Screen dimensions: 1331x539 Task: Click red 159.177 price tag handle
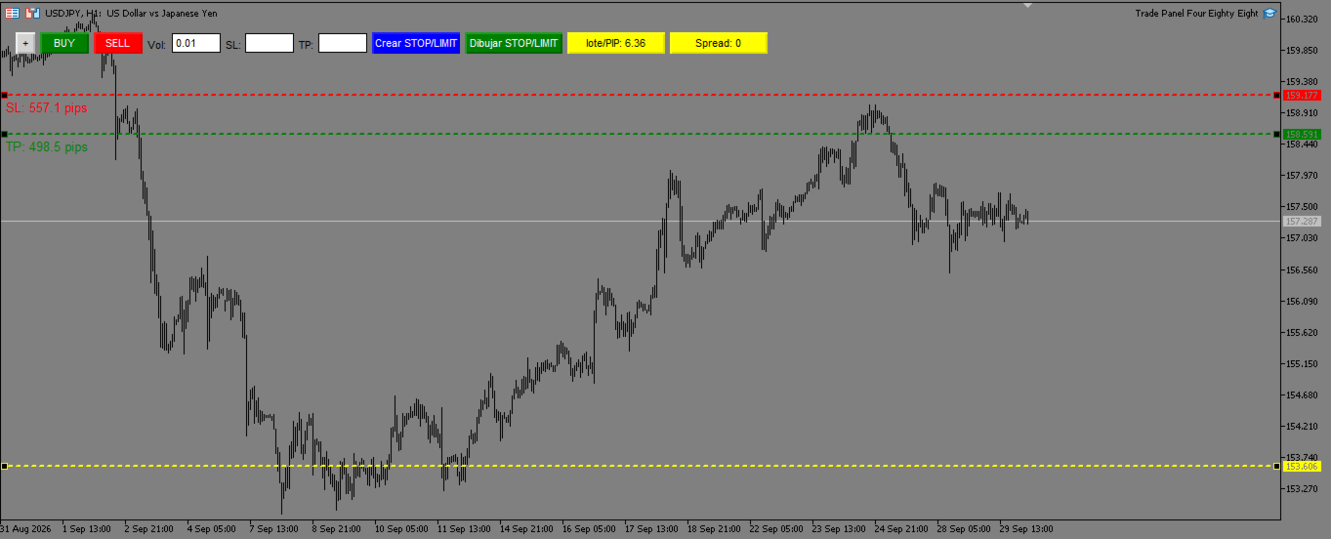[1277, 95]
